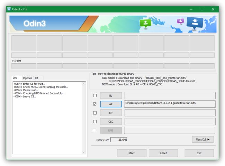Click the AP path field with twrp file
225x166 pixels.
[170, 104]
